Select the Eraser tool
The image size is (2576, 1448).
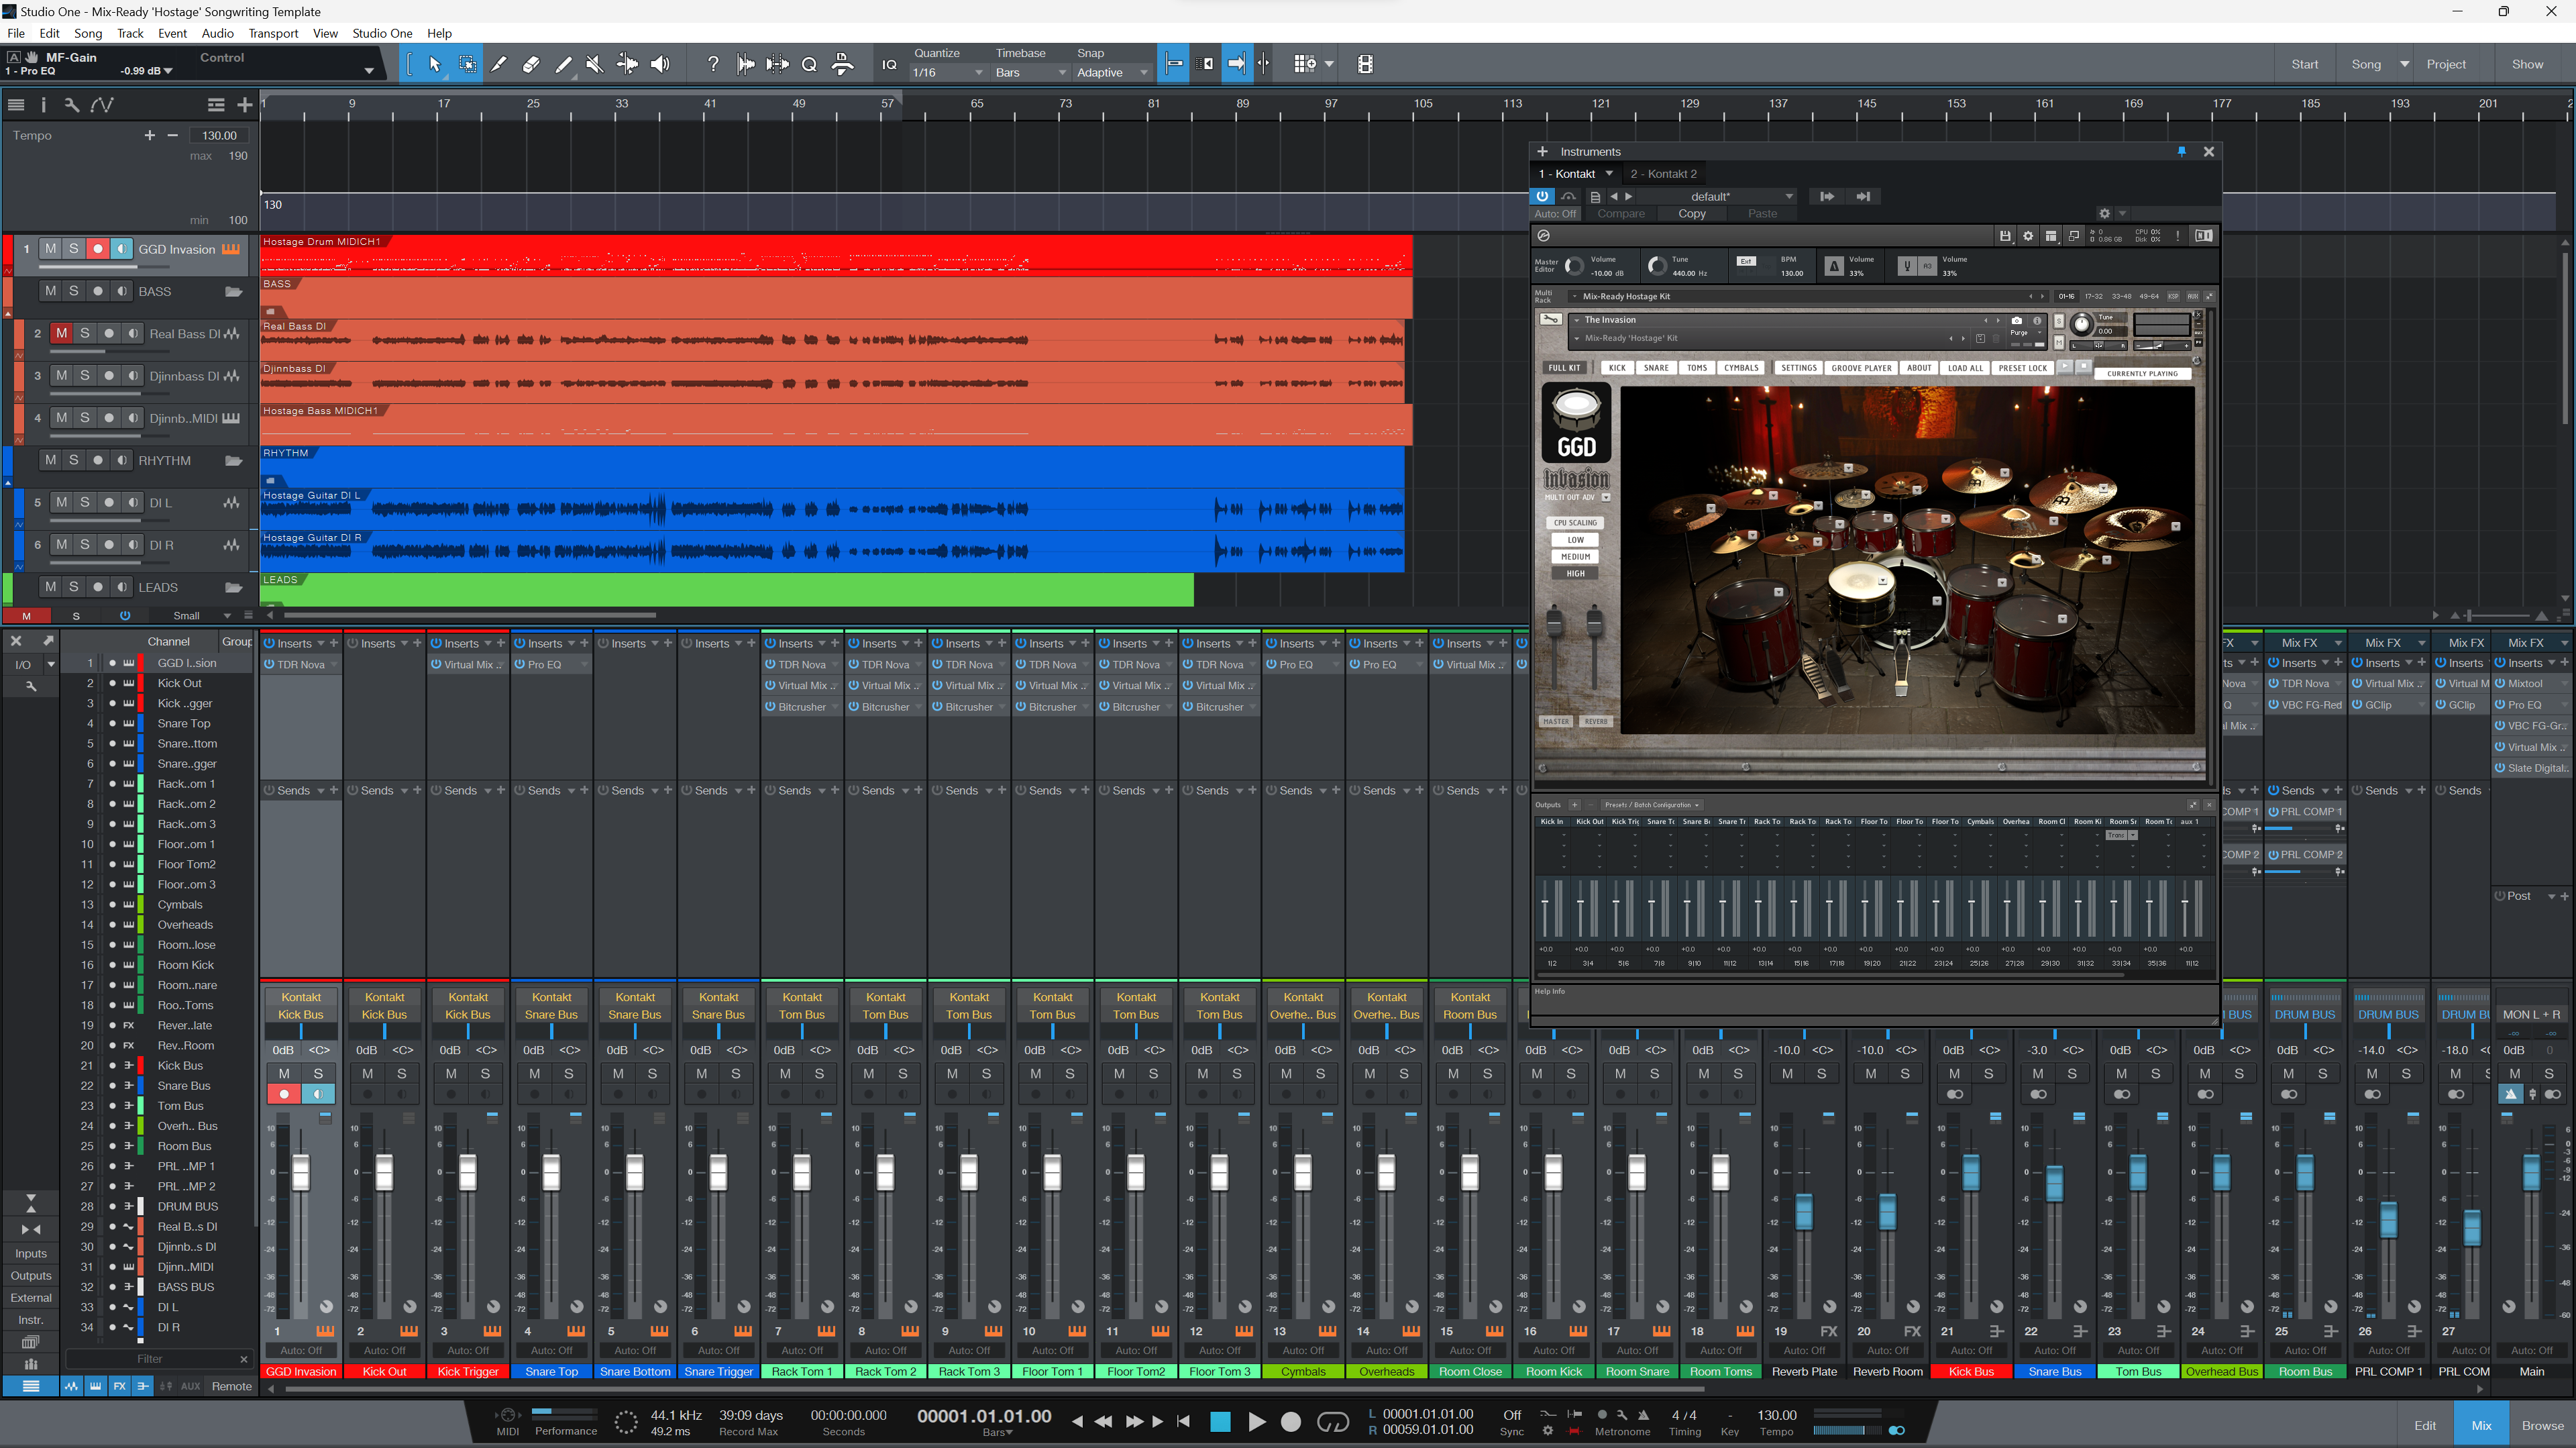tap(531, 64)
